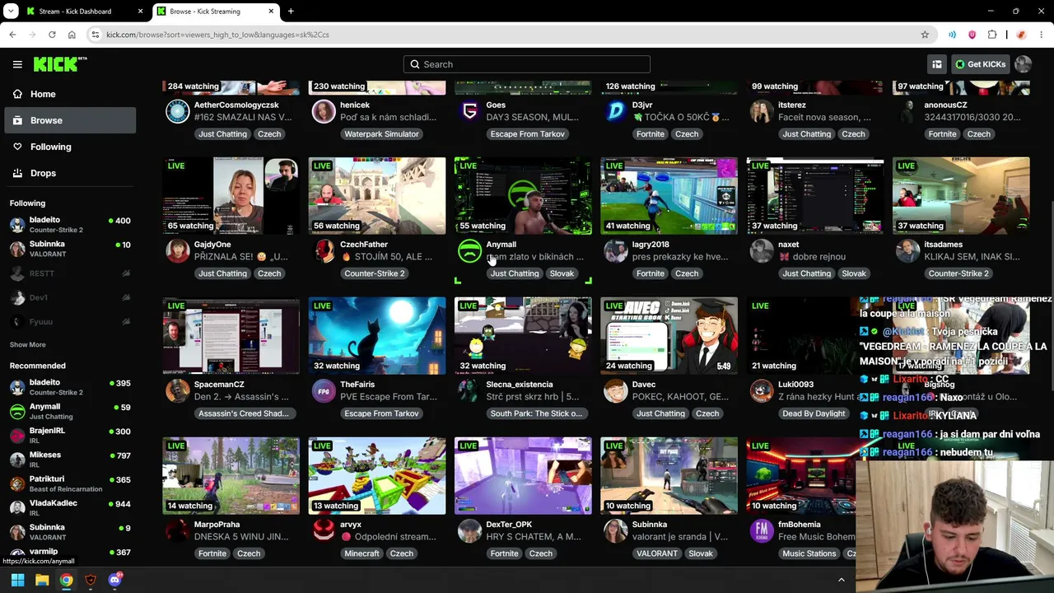Click Anymall's green avatar in the stream card
Screen dimensions: 1054x593
[469, 251]
